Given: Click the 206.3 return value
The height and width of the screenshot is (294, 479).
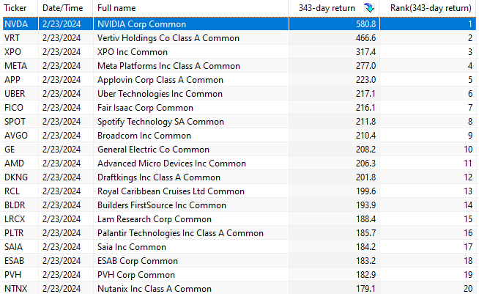Looking at the screenshot, I should [365, 163].
